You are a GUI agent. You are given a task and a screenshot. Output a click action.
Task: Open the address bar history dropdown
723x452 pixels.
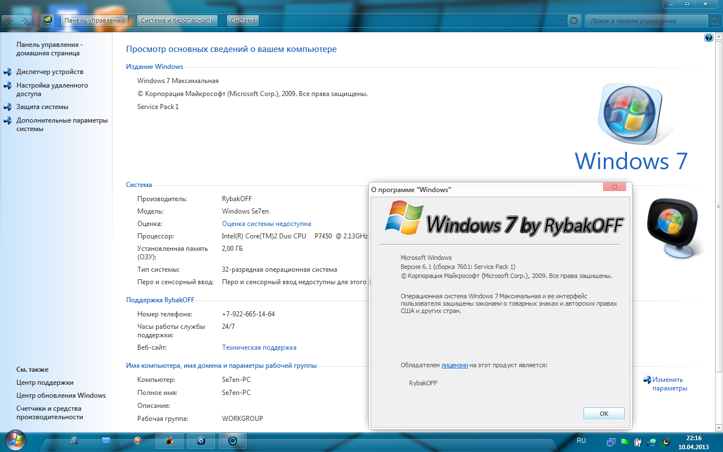pos(561,21)
